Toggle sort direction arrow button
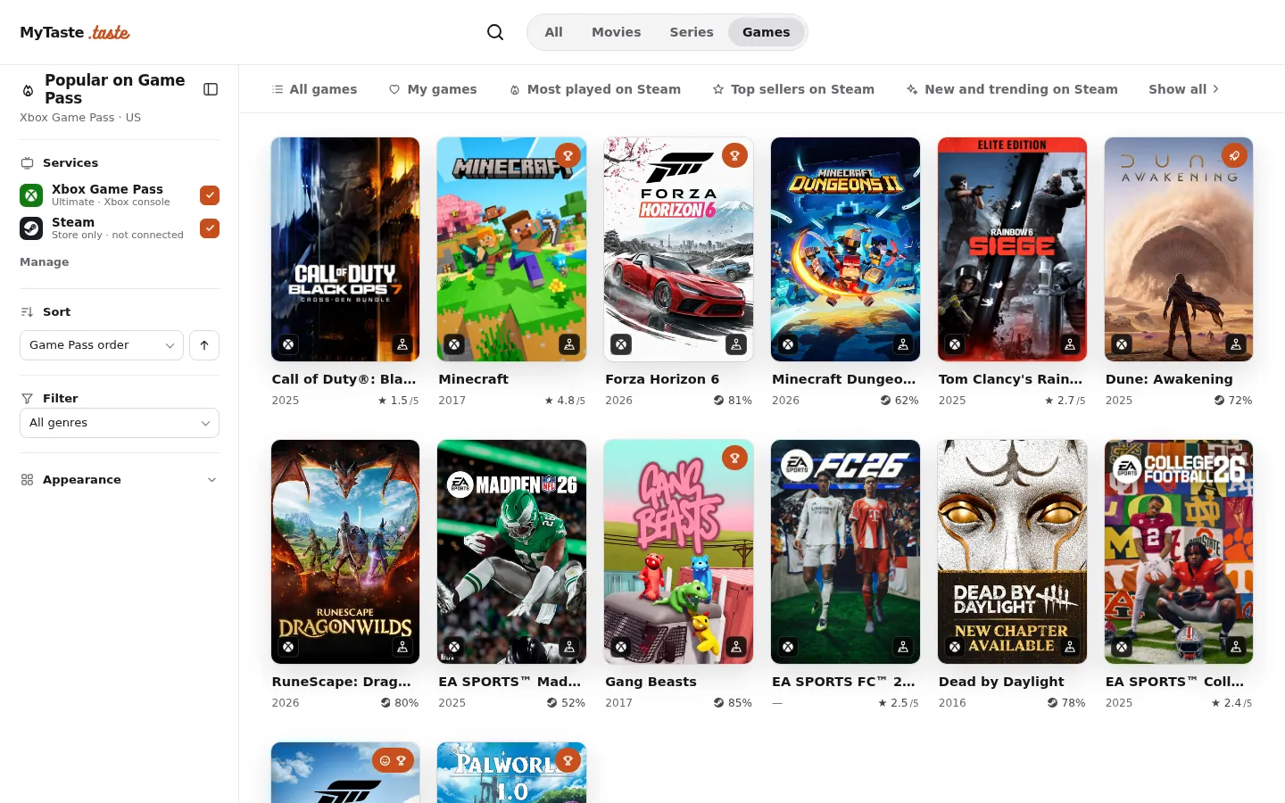This screenshot has height=803, width=1285. 204,345
